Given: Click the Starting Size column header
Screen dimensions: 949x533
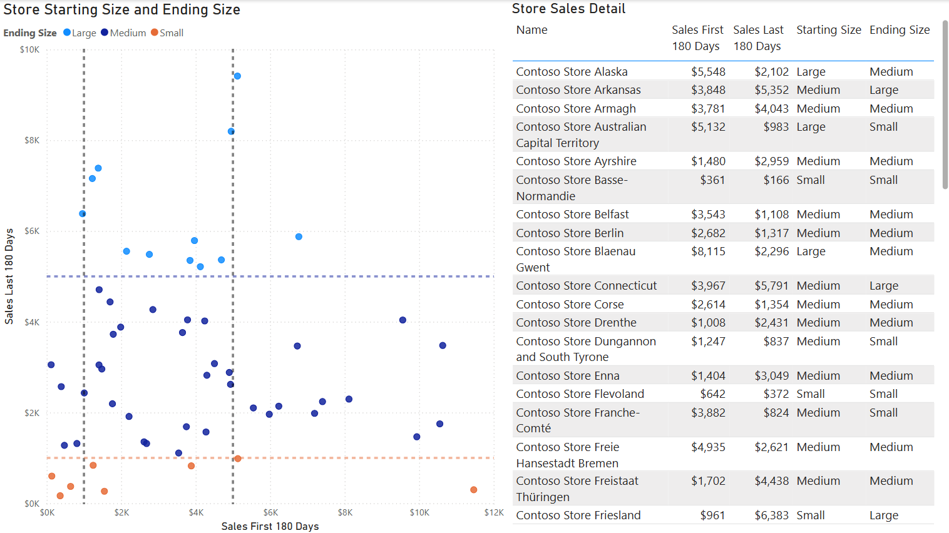Looking at the screenshot, I should (828, 30).
